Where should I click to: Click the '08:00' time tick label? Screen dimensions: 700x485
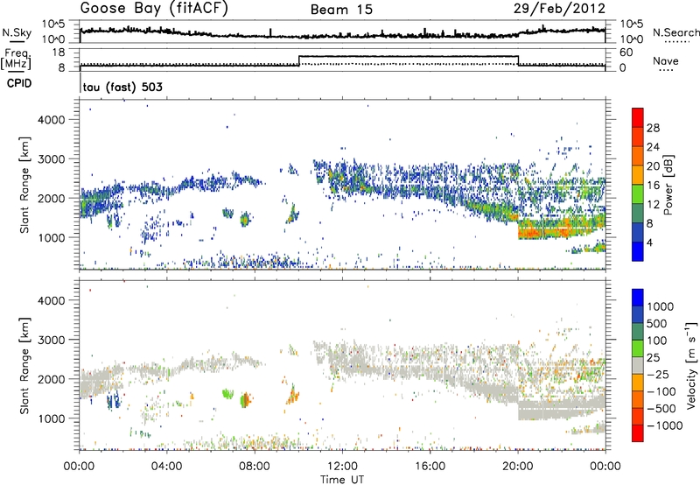point(255,467)
